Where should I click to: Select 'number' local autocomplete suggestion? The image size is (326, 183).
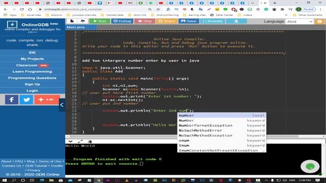222,115
